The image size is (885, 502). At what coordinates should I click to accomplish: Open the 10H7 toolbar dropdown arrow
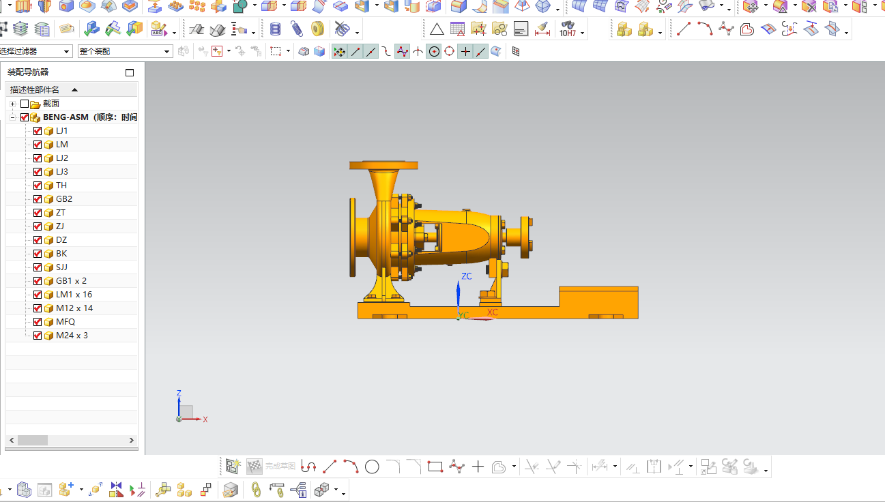point(583,32)
